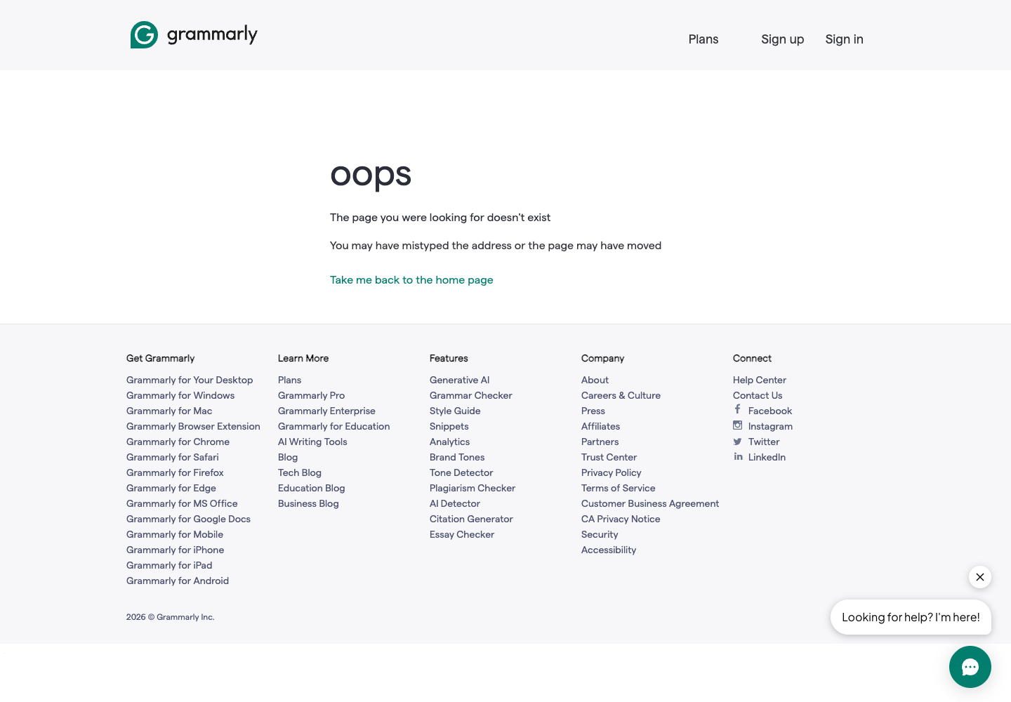Open Essay Checker link
The image size is (1011, 702).
[x=462, y=534]
